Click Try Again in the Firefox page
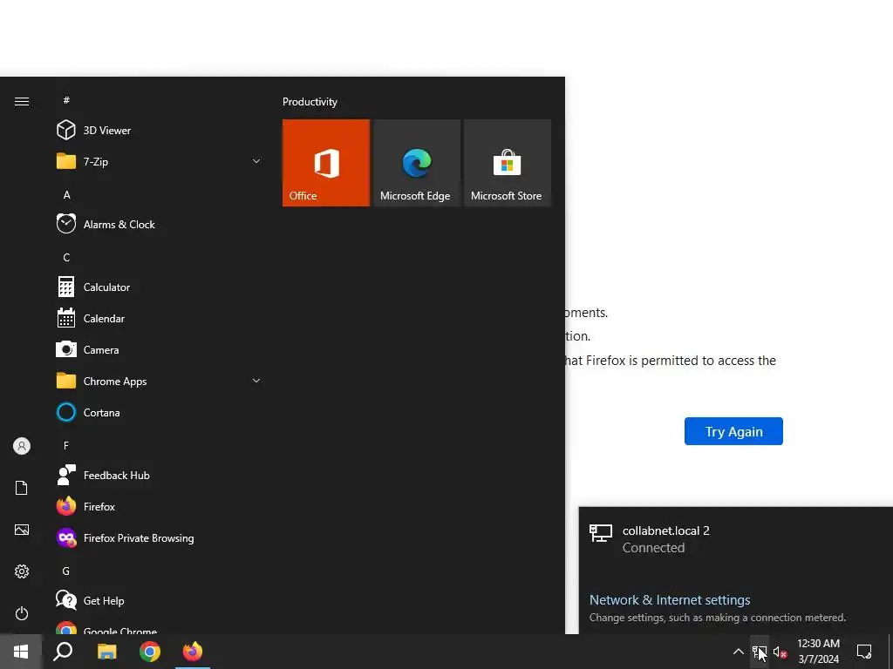The image size is (893, 669). (x=733, y=431)
